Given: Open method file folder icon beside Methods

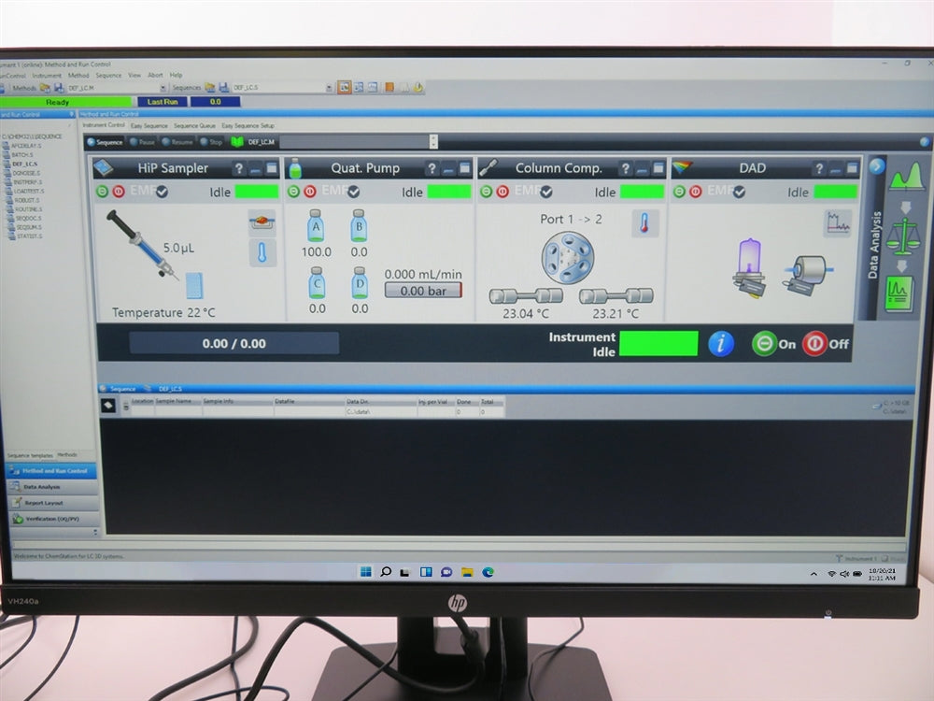Looking at the screenshot, I should coord(45,88).
